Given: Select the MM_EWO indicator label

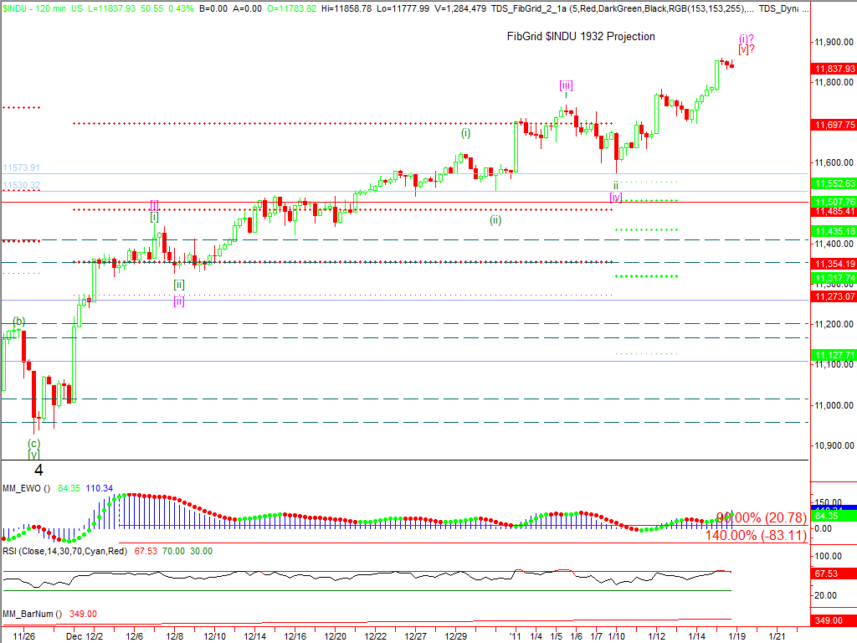Looking at the screenshot, I should [x=26, y=488].
